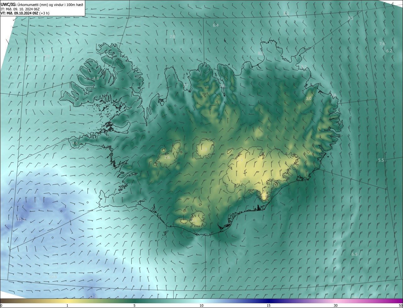Click the 7.8 label on the east coast
The width and height of the screenshot is (403, 308).
tap(333, 95)
